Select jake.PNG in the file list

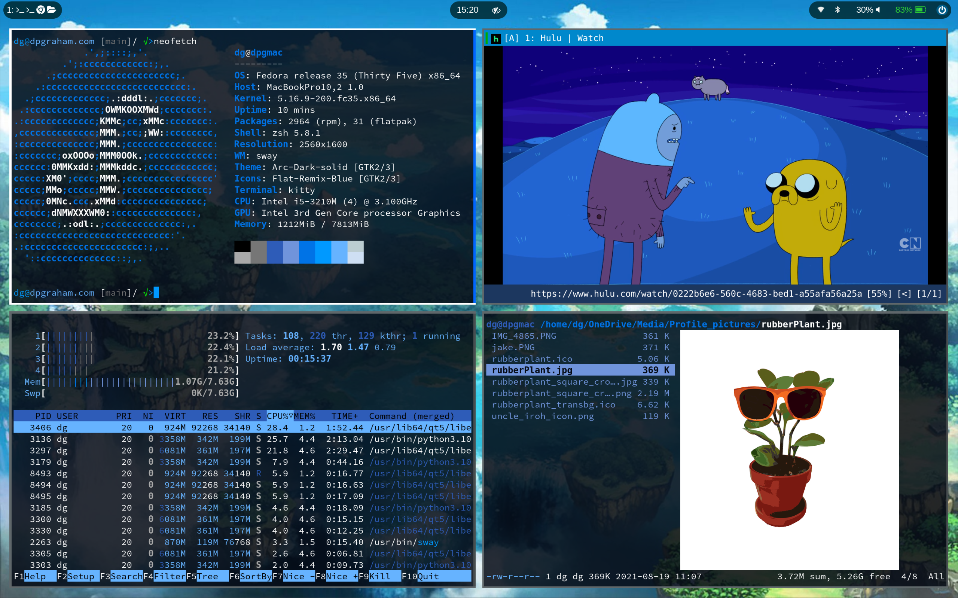(513, 347)
